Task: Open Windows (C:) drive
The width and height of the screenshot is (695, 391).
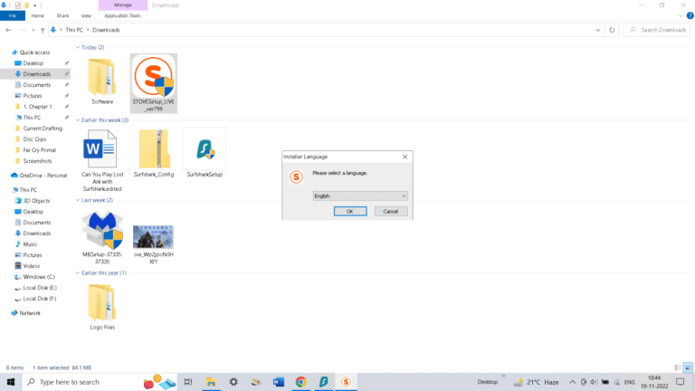Action: [x=39, y=277]
